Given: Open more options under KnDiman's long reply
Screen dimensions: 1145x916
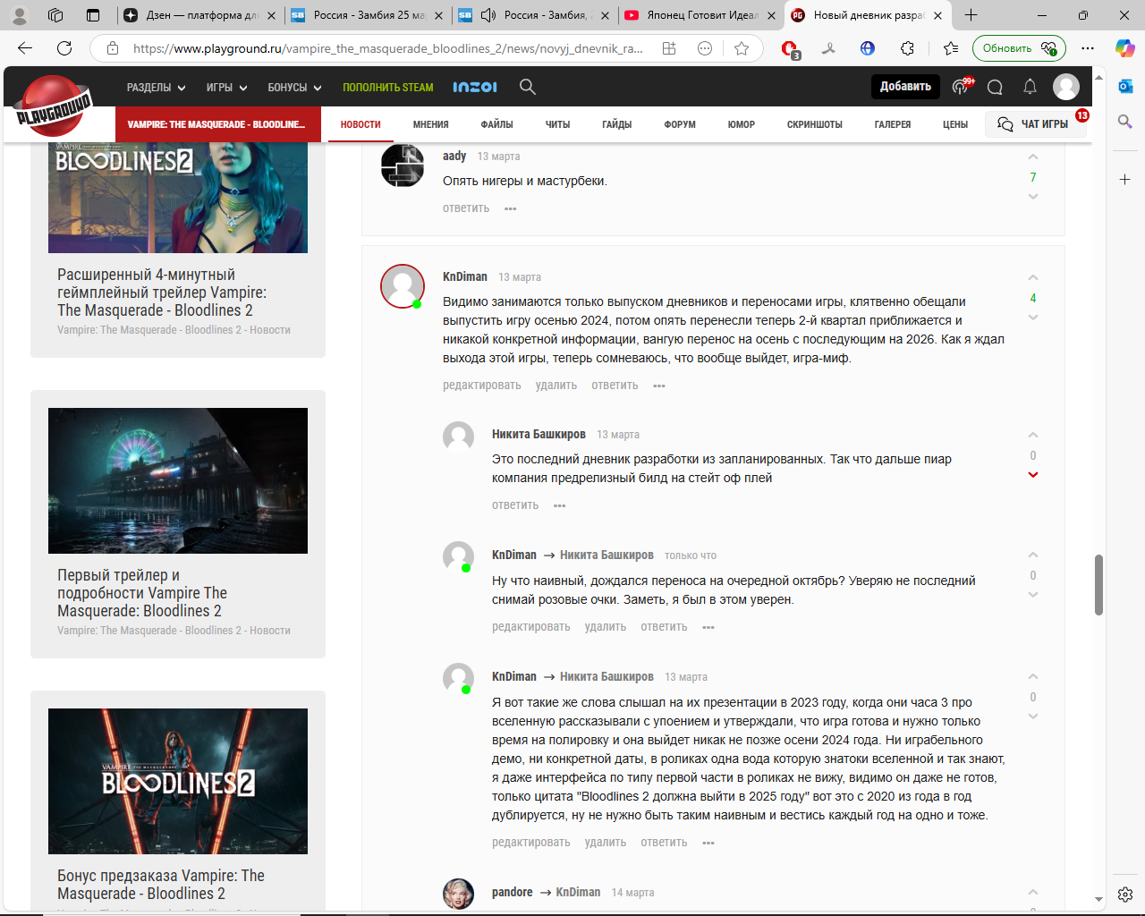Looking at the screenshot, I should click(708, 843).
